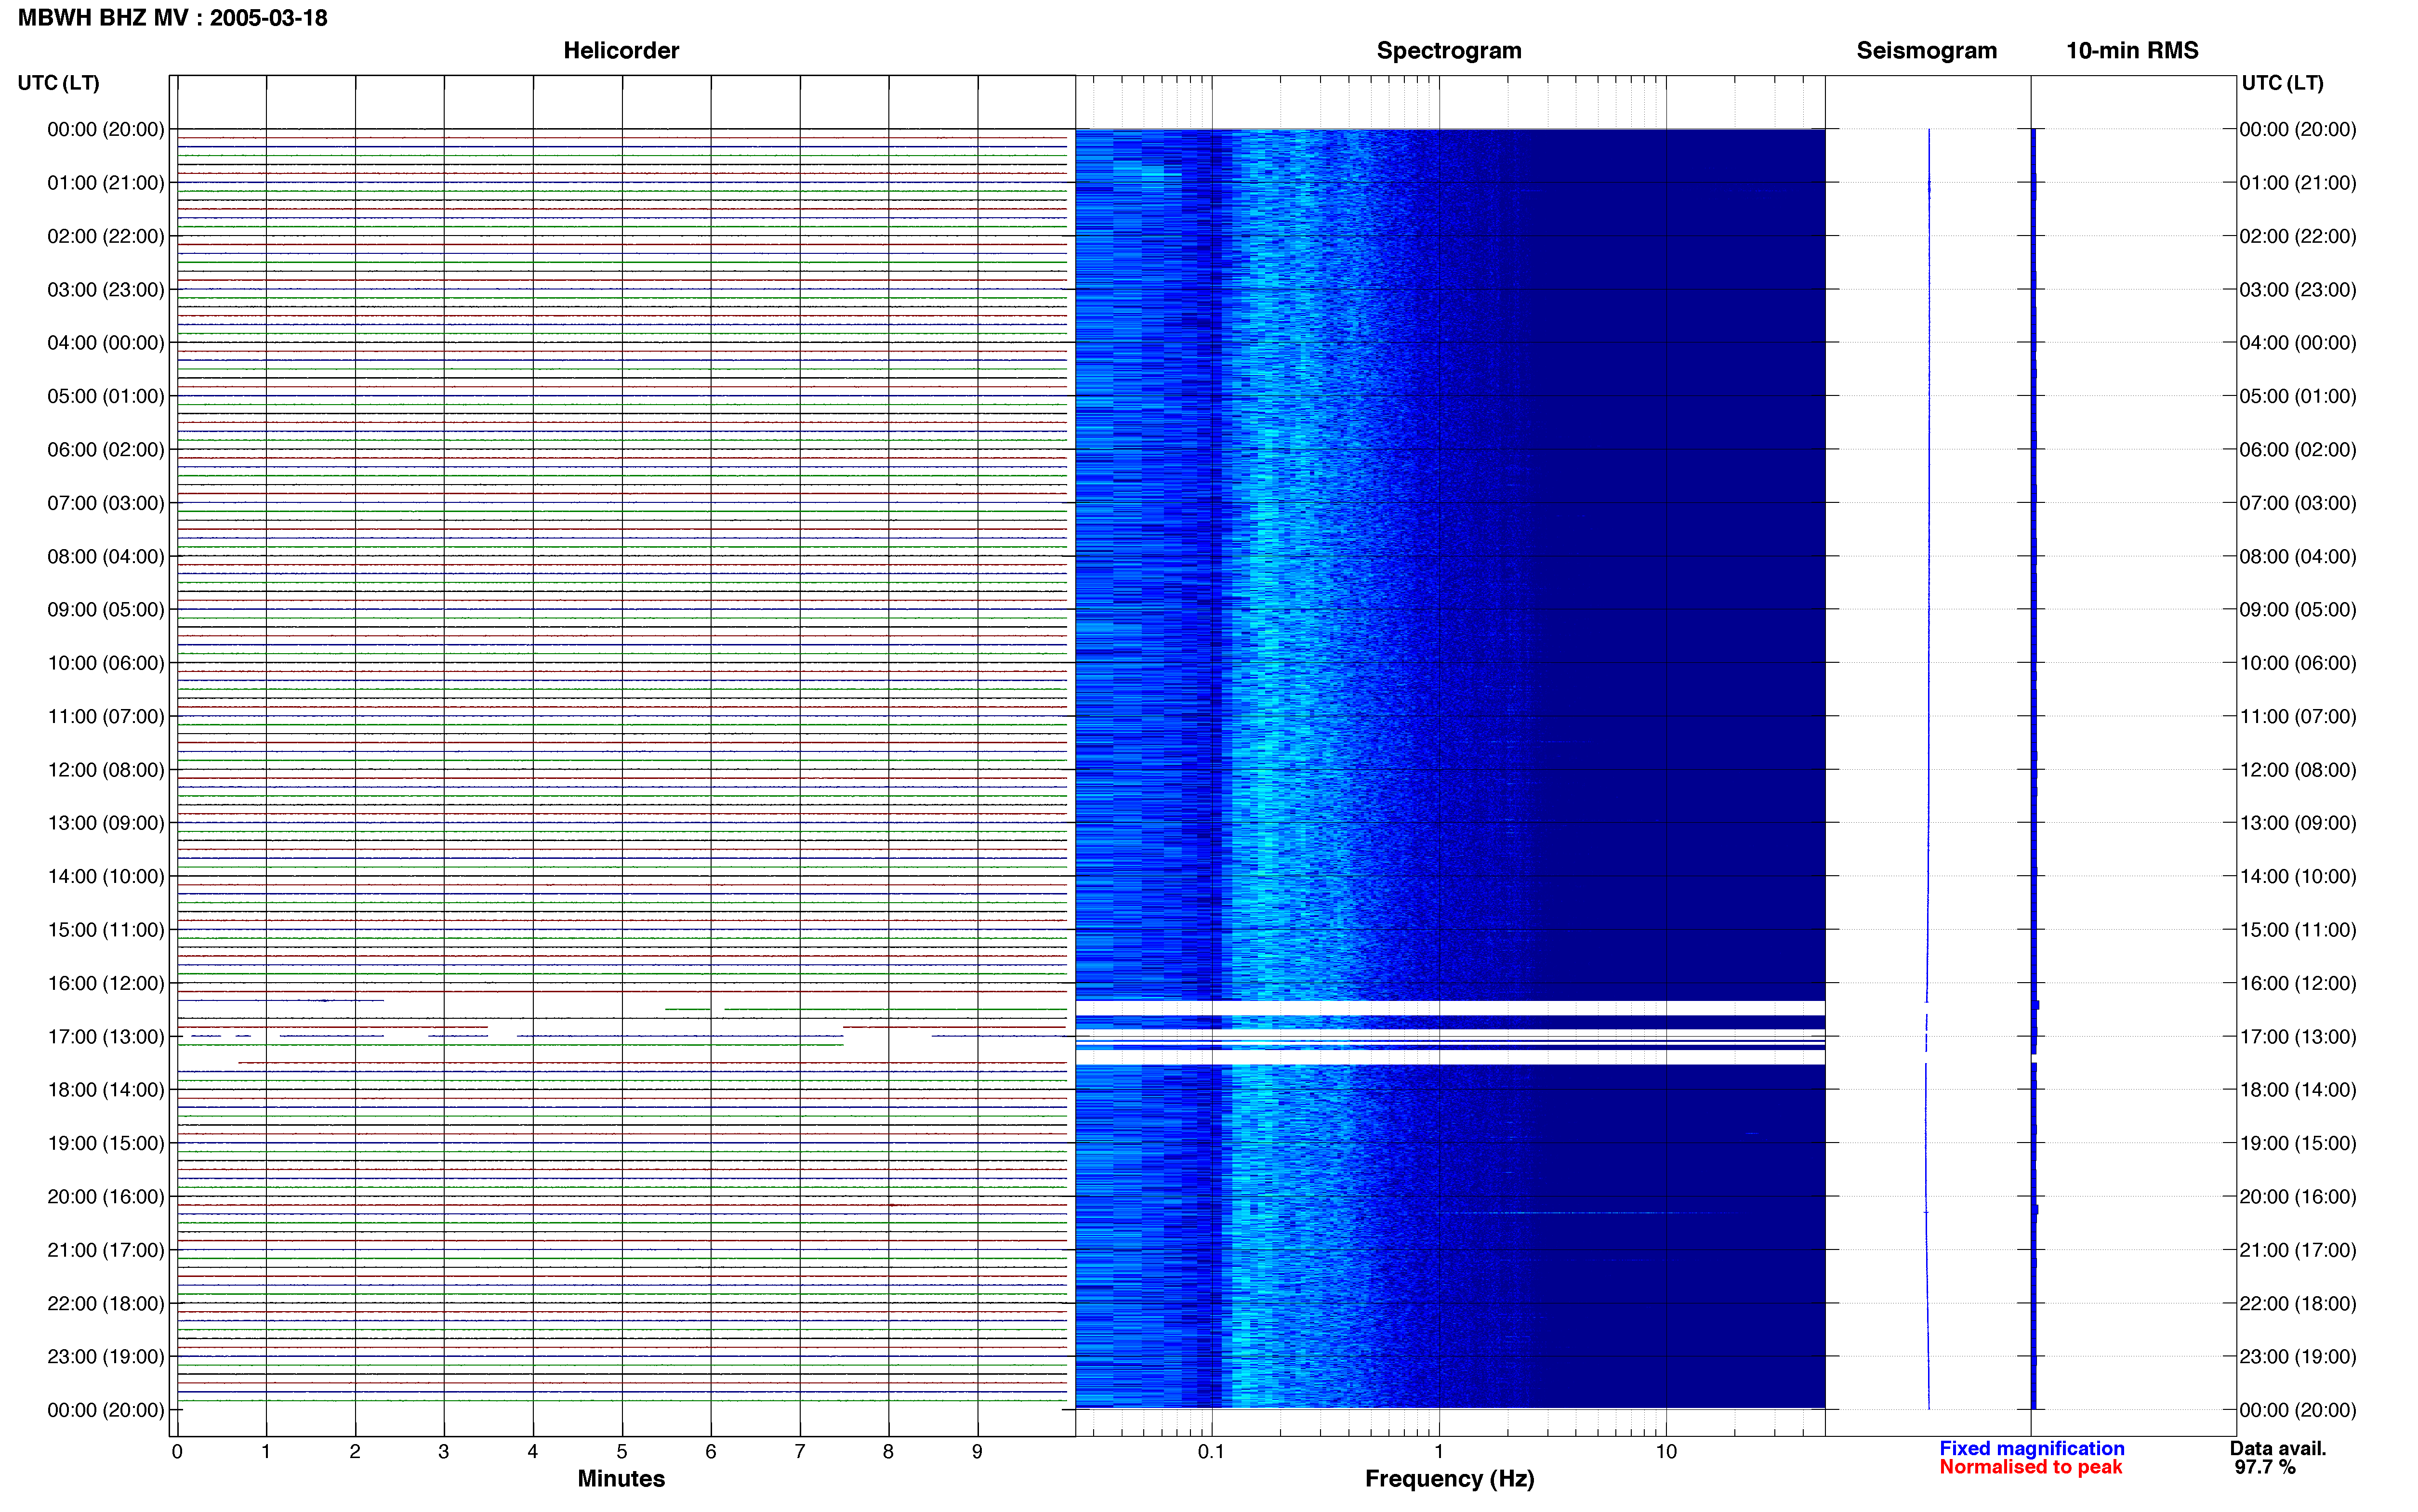This screenshot has height=1512, width=2418.
Task: Click the left 'UTC (LT)' axis label
Action: click(x=59, y=83)
